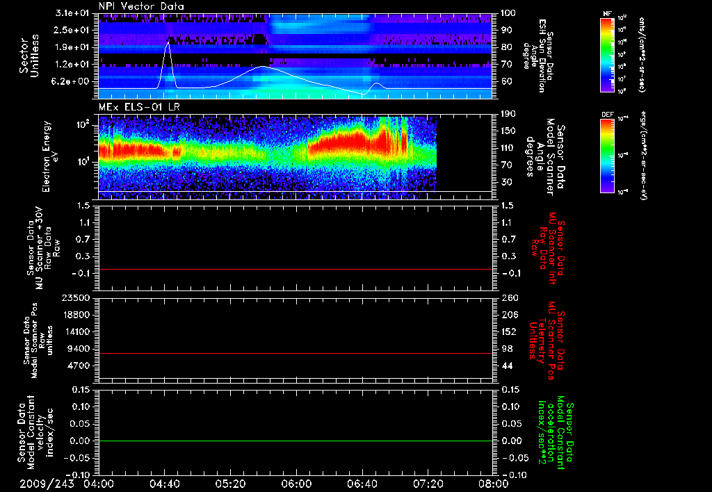Click the 14100 scanner position tick label
The image size is (712, 492).
pos(76,331)
